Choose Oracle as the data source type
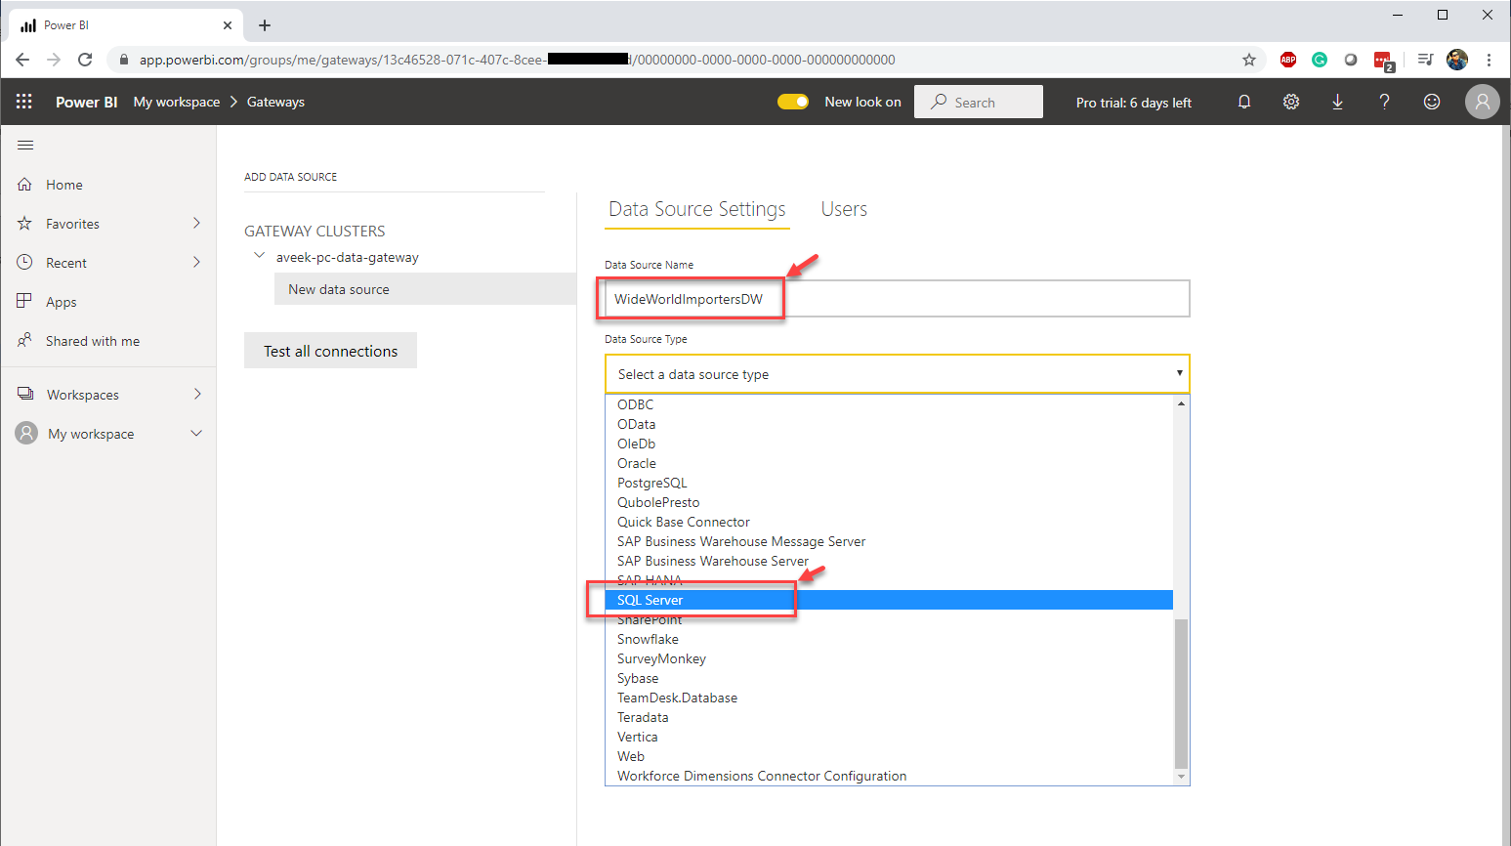Viewport: 1511px width, 846px height. tap(636, 463)
